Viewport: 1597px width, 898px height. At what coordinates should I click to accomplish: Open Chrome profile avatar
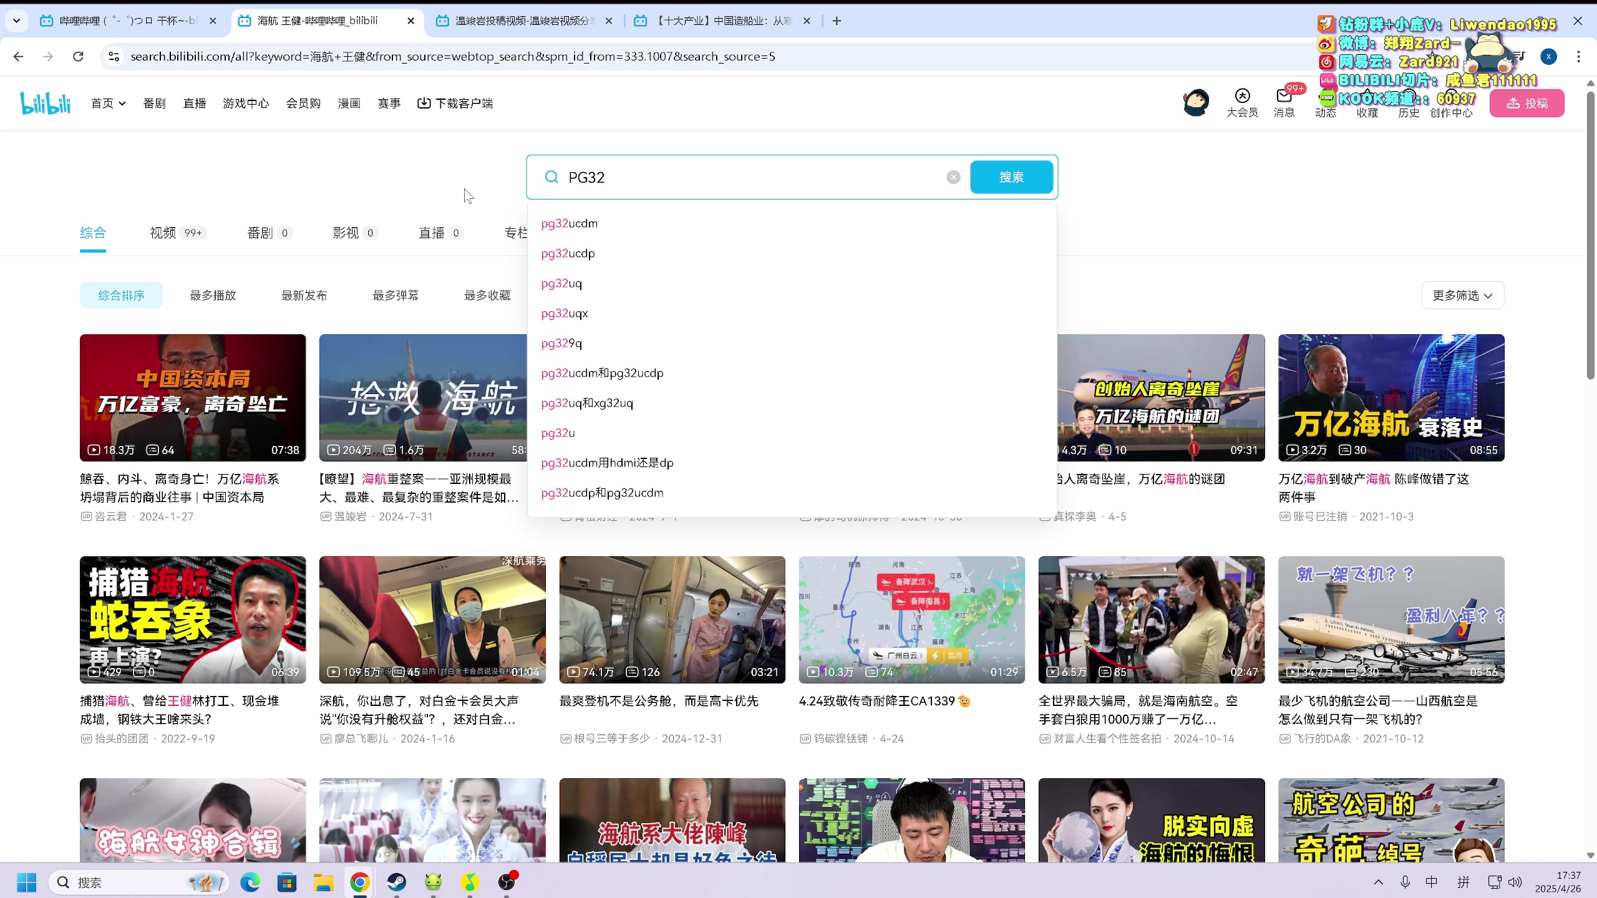coord(1548,57)
